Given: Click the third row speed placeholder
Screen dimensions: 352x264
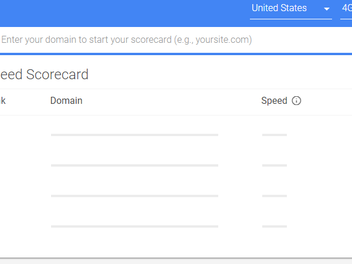Looking at the screenshot, I should coord(274,196).
